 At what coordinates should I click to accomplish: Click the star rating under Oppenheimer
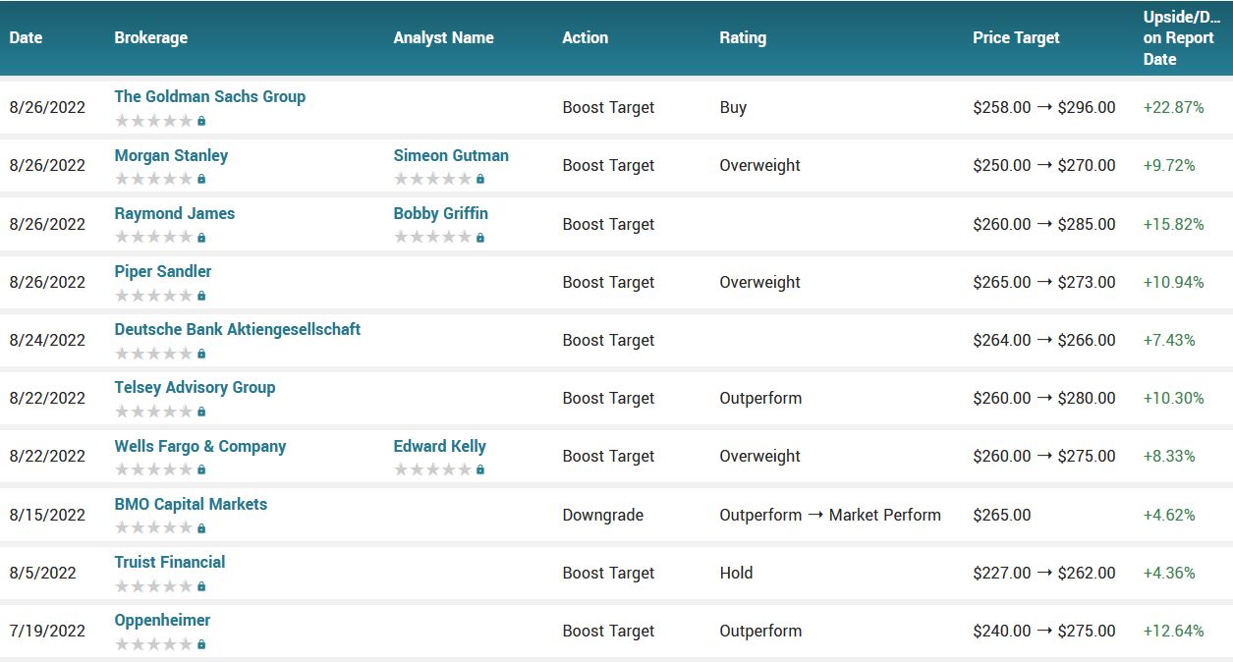154,643
